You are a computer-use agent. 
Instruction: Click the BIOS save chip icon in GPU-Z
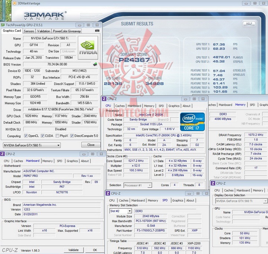point(95,64)
